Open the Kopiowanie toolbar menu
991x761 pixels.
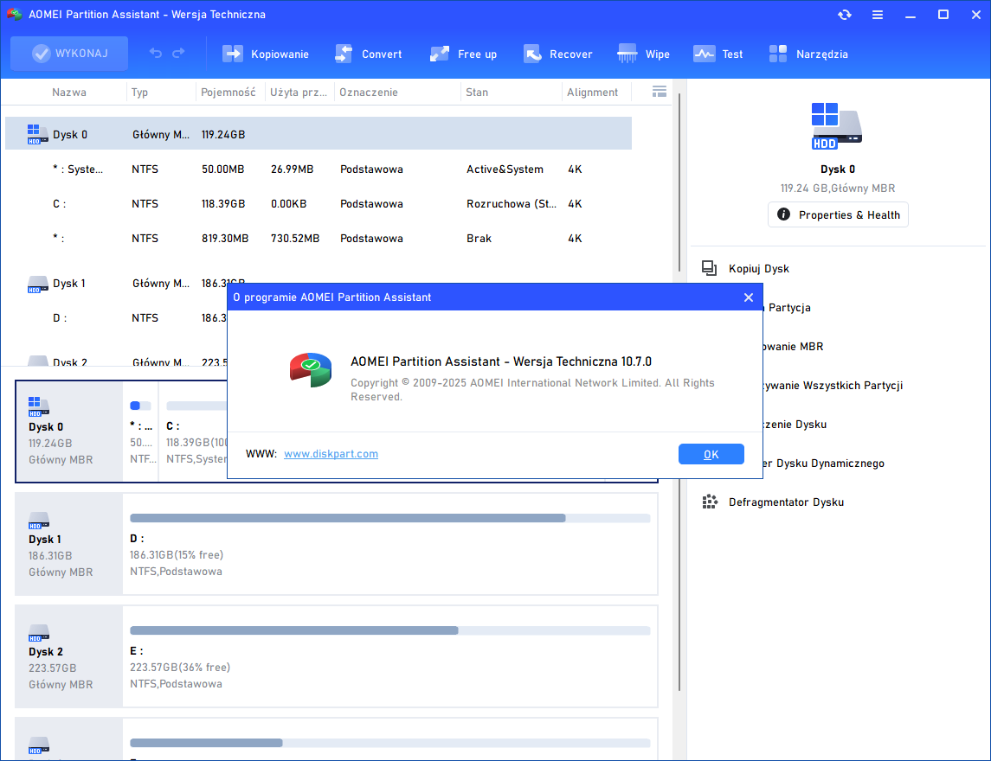tap(266, 54)
